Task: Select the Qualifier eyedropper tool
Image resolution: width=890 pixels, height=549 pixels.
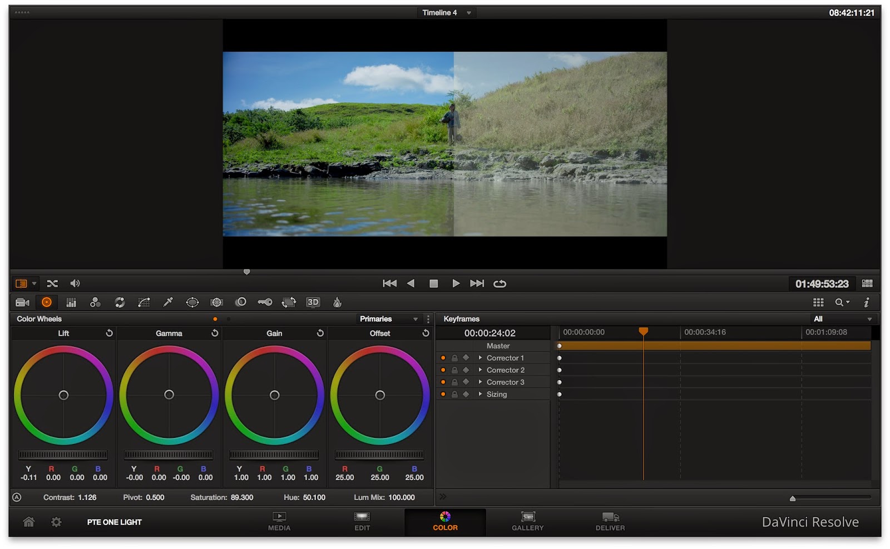Action: click(167, 302)
